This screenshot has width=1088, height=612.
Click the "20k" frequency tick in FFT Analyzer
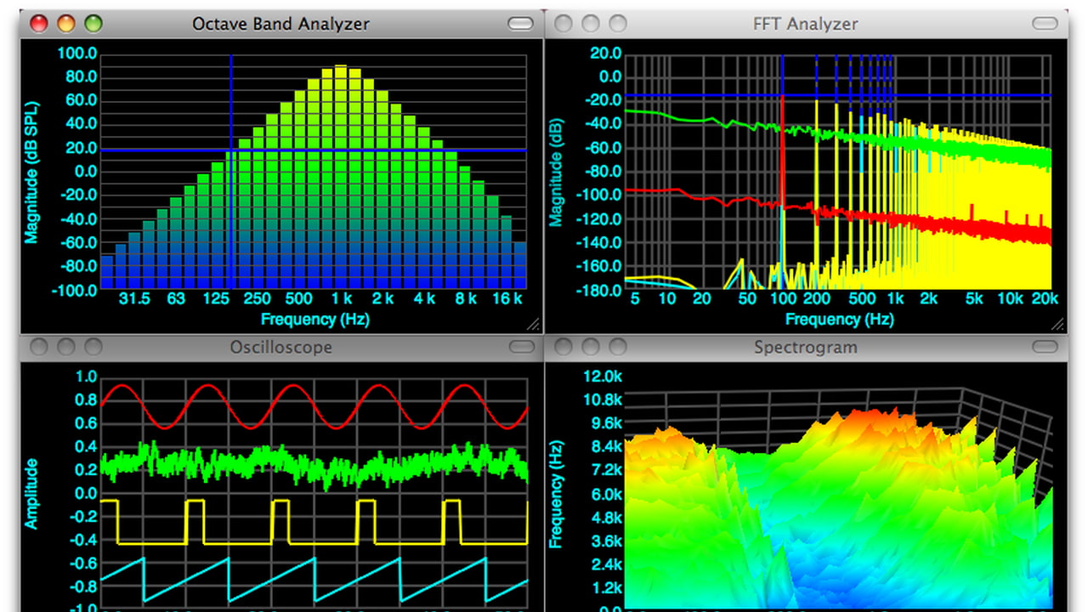tap(1045, 298)
